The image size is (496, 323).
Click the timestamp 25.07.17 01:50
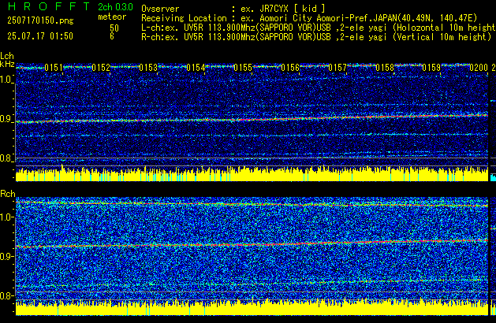pyautogui.click(x=40, y=36)
